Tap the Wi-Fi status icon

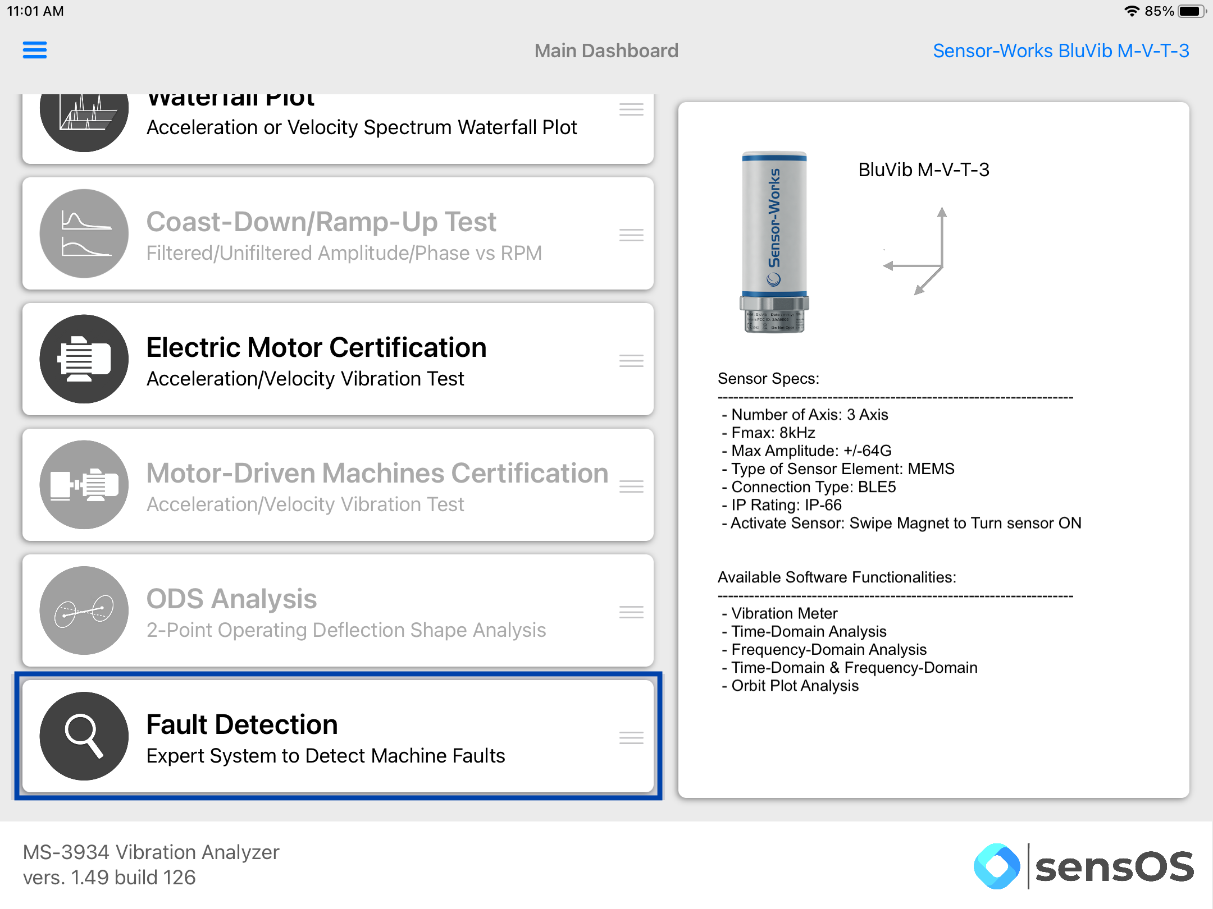click(1132, 11)
